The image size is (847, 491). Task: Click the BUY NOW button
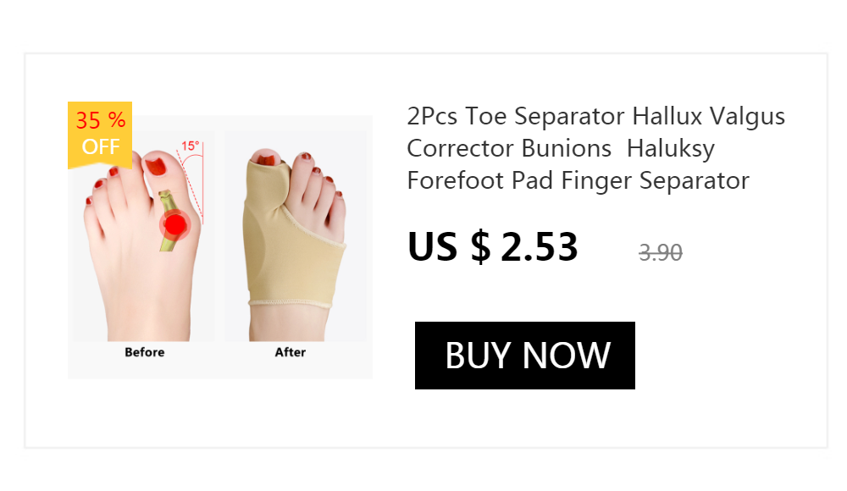[524, 356]
